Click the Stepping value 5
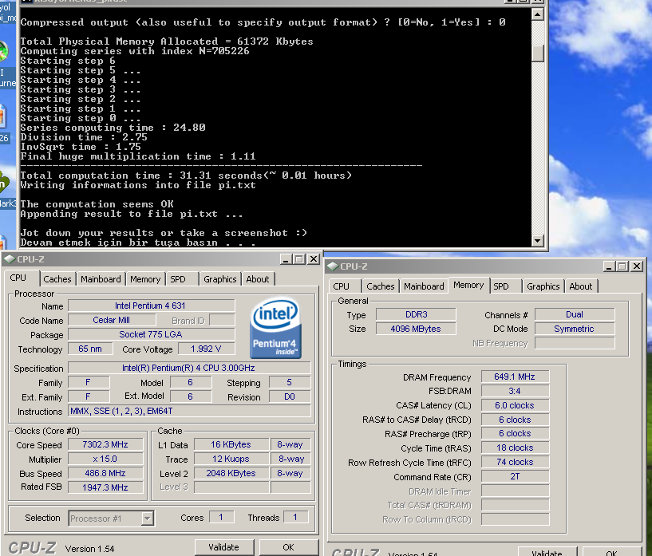Screen dimensions: 652x556 (x=290, y=382)
